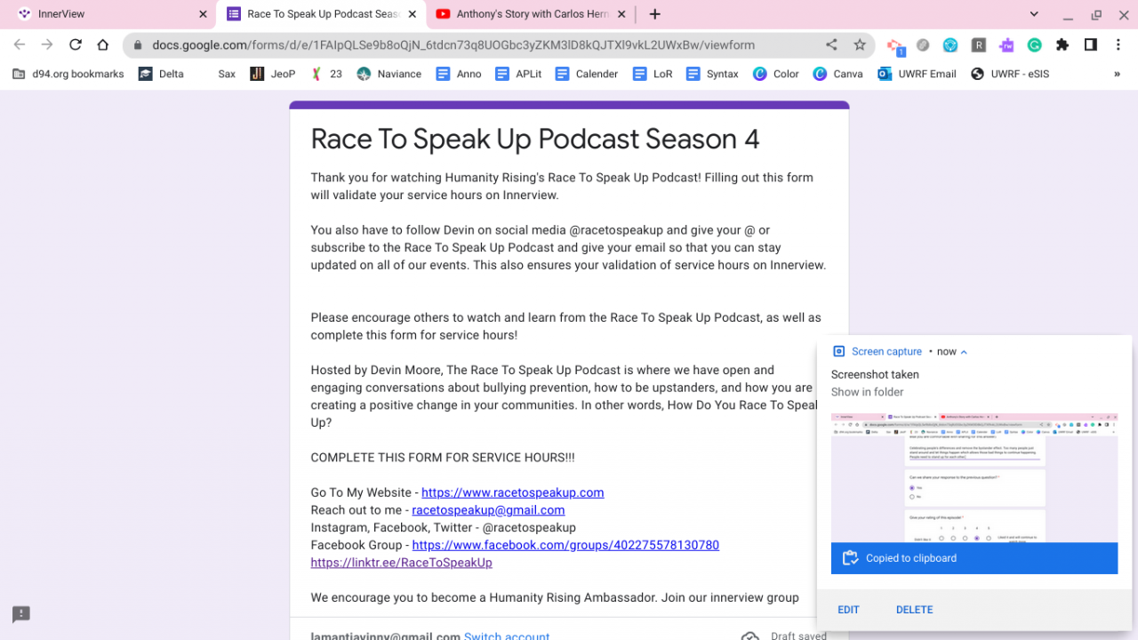Open the teal circular extension icon

(x=950, y=44)
